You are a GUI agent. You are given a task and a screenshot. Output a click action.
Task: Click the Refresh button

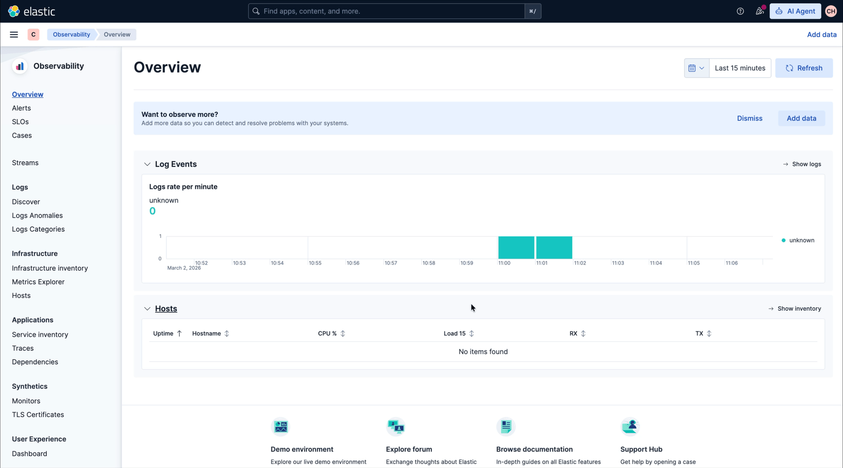click(x=803, y=68)
